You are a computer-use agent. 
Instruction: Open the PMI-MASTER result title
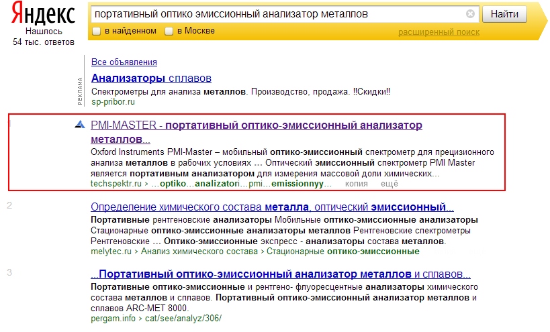coord(257,132)
